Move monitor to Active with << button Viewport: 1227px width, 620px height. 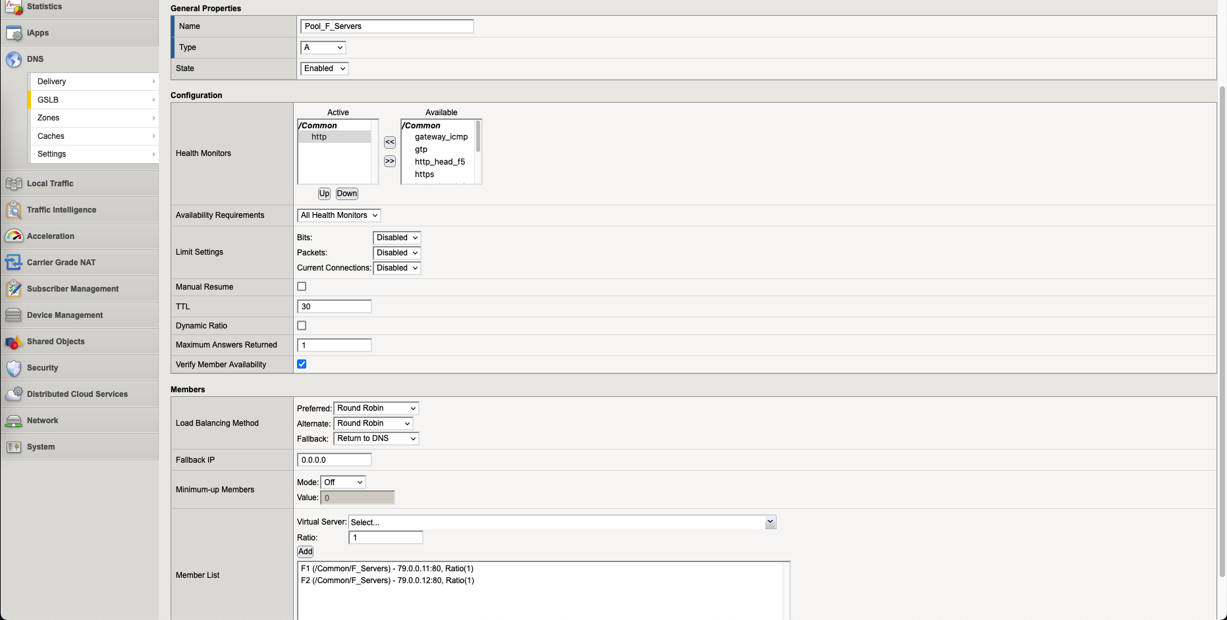tap(390, 142)
